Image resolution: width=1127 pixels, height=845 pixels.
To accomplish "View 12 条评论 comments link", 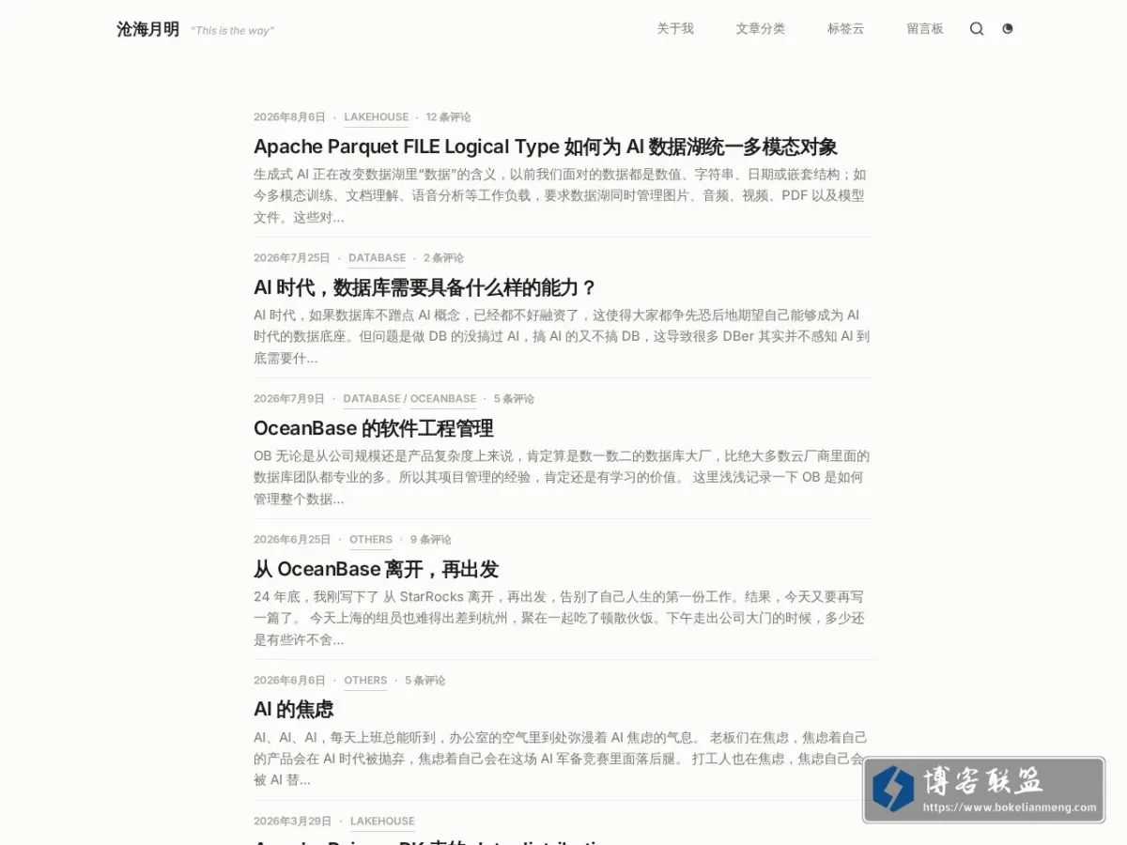I will click(x=448, y=117).
